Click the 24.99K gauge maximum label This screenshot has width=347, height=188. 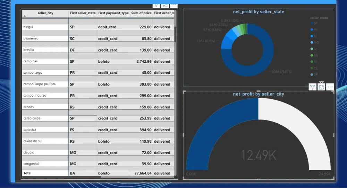click(x=325, y=174)
